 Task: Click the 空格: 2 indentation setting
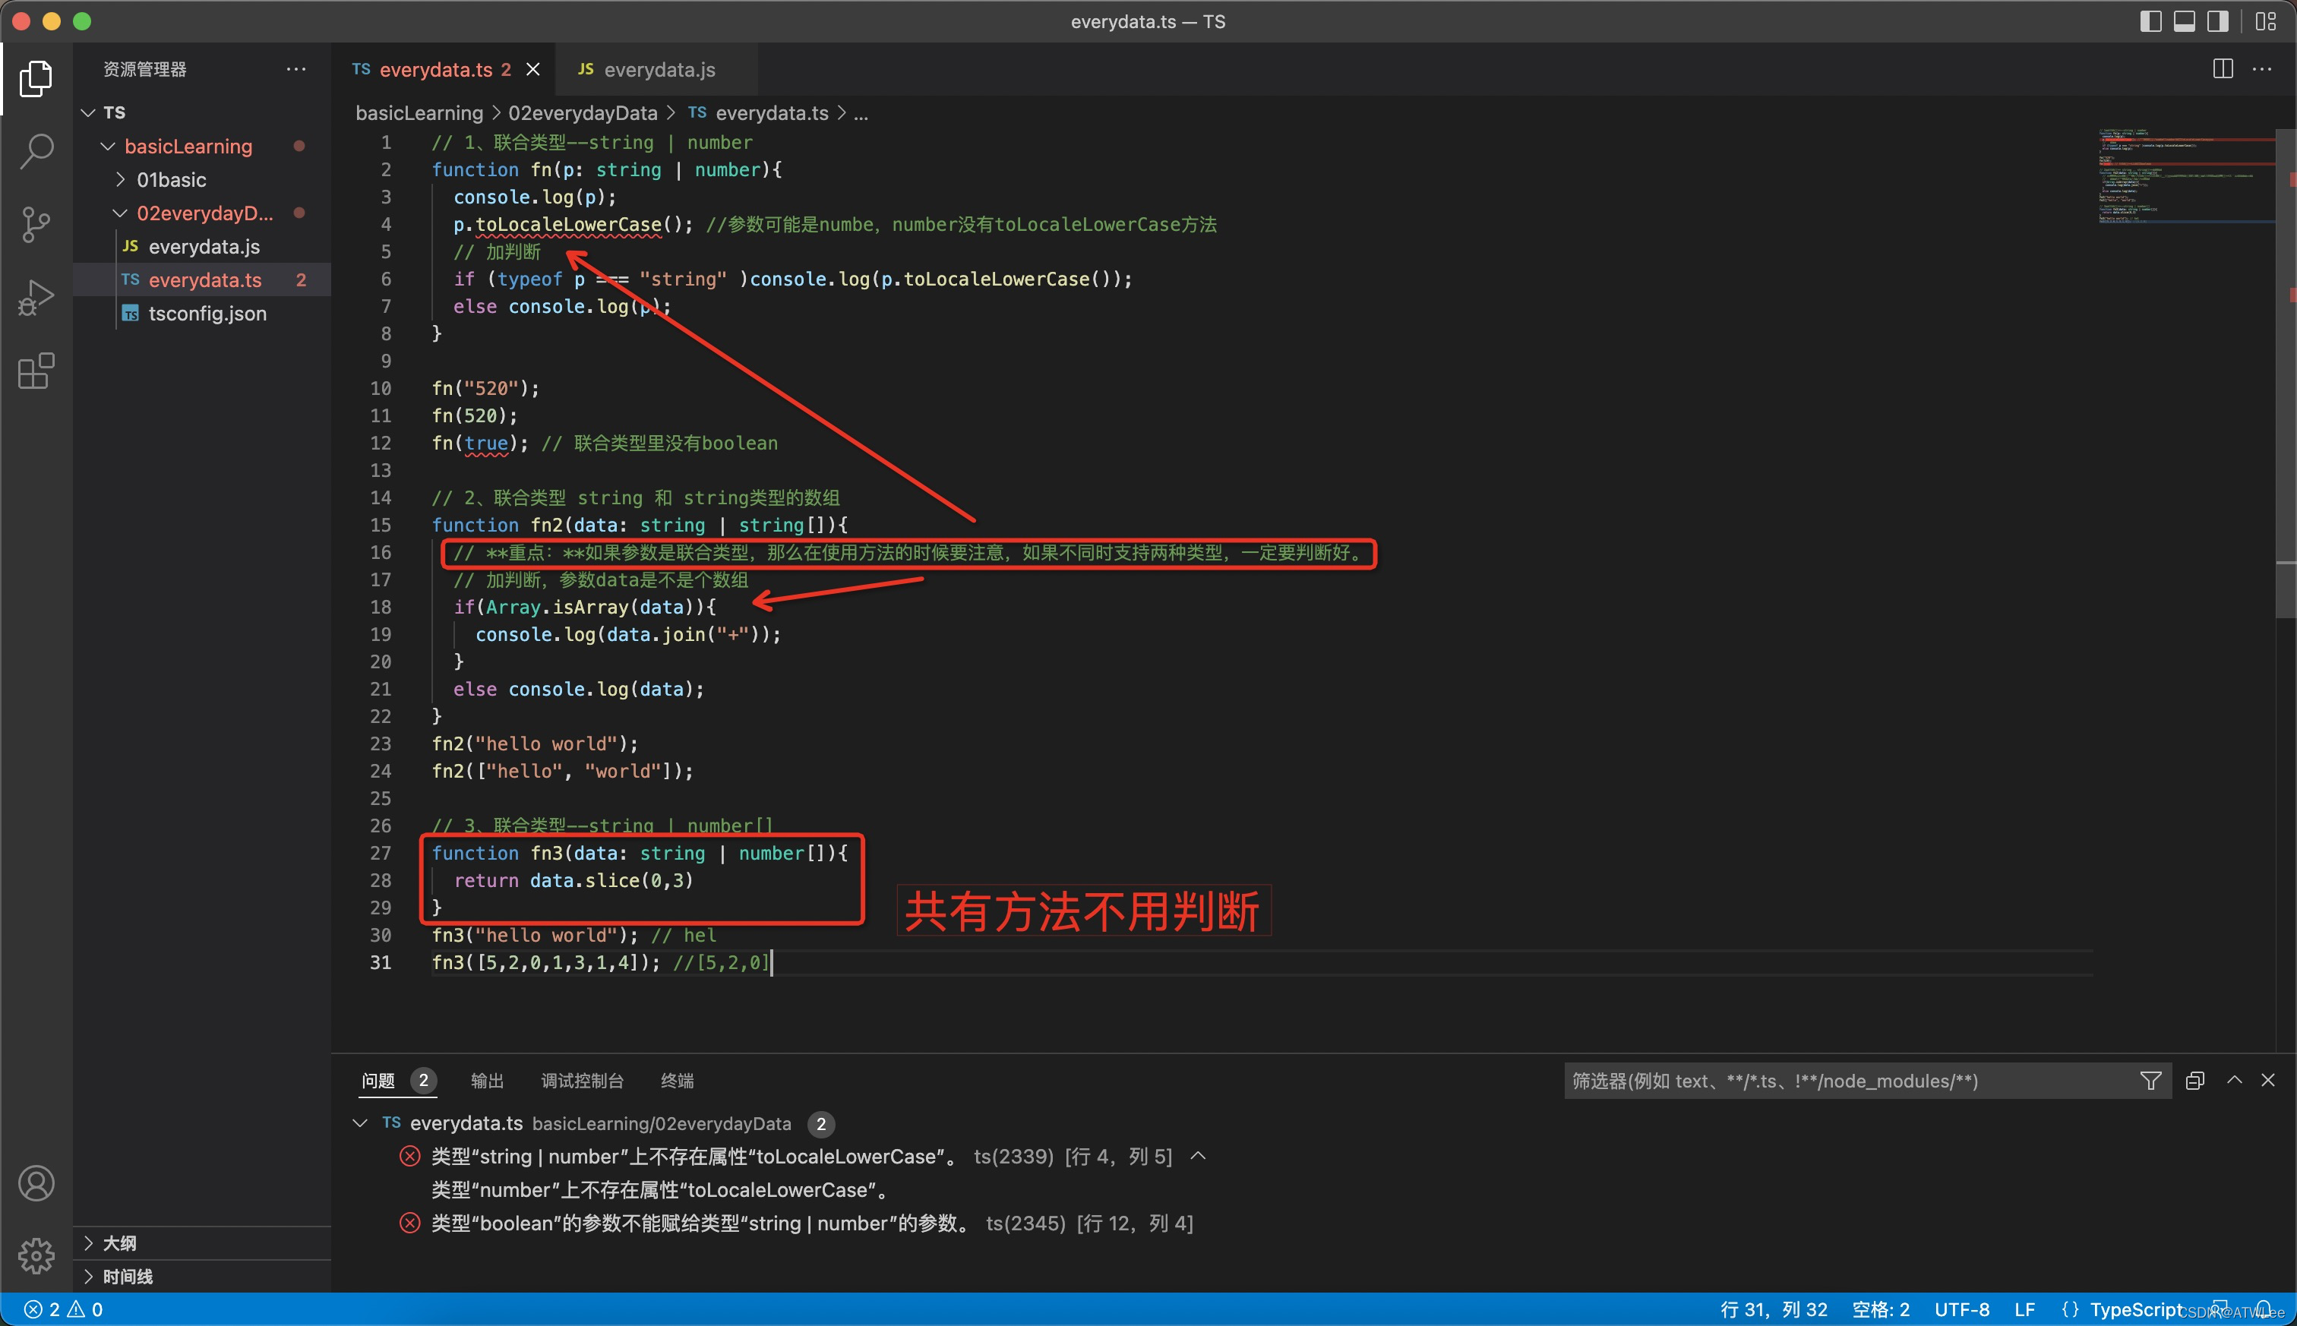(1881, 1309)
